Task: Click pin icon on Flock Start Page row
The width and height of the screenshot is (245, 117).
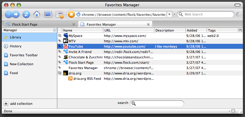Action: click(x=59, y=62)
